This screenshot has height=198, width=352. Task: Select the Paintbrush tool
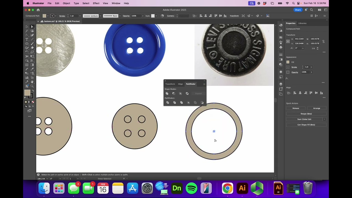(x=32, y=44)
